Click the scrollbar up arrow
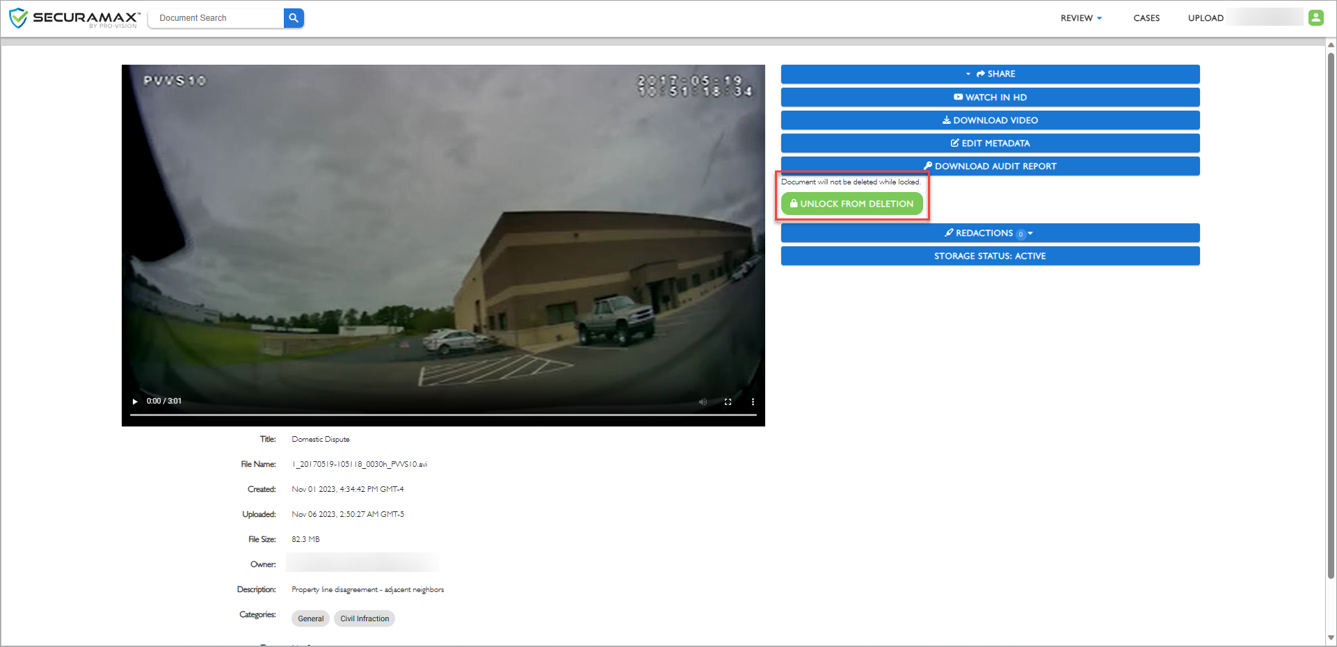1337x647 pixels. pyautogui.click(x=1331, y=45)
